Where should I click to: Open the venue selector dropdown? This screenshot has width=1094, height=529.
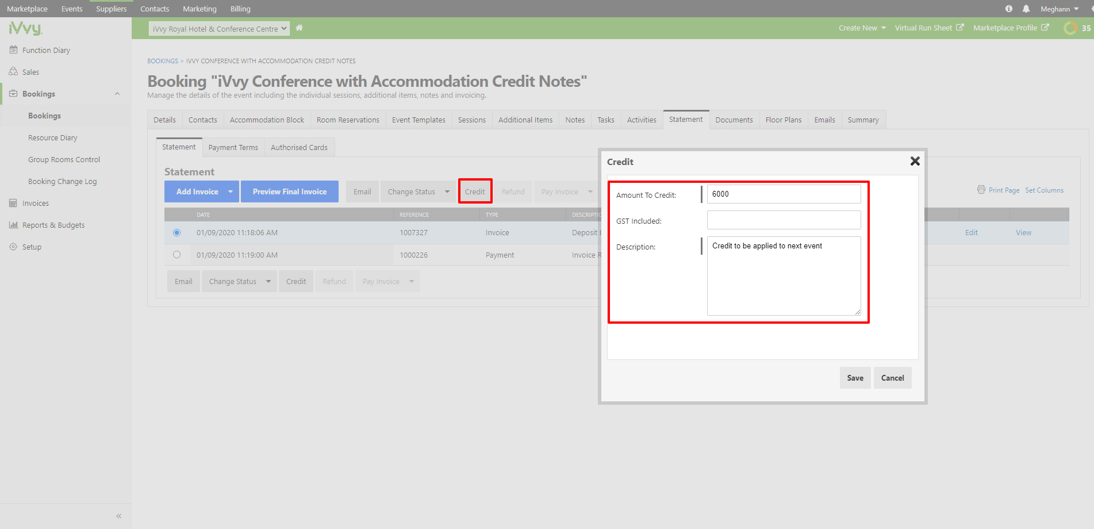pyautogui.click(x=219, y=29)
